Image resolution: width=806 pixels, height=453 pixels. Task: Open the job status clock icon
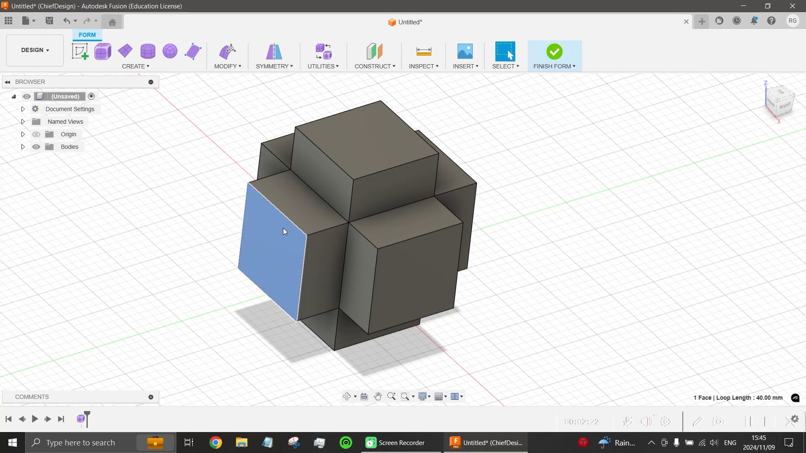(737, 21)
